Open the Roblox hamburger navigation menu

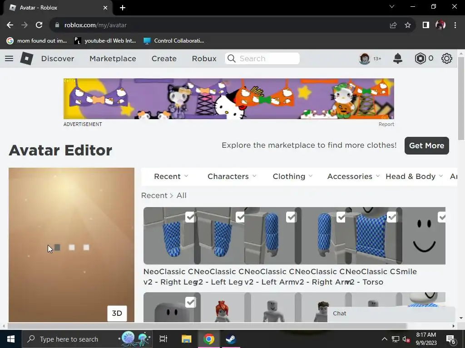pyautogui.click(x=9, y=58)
